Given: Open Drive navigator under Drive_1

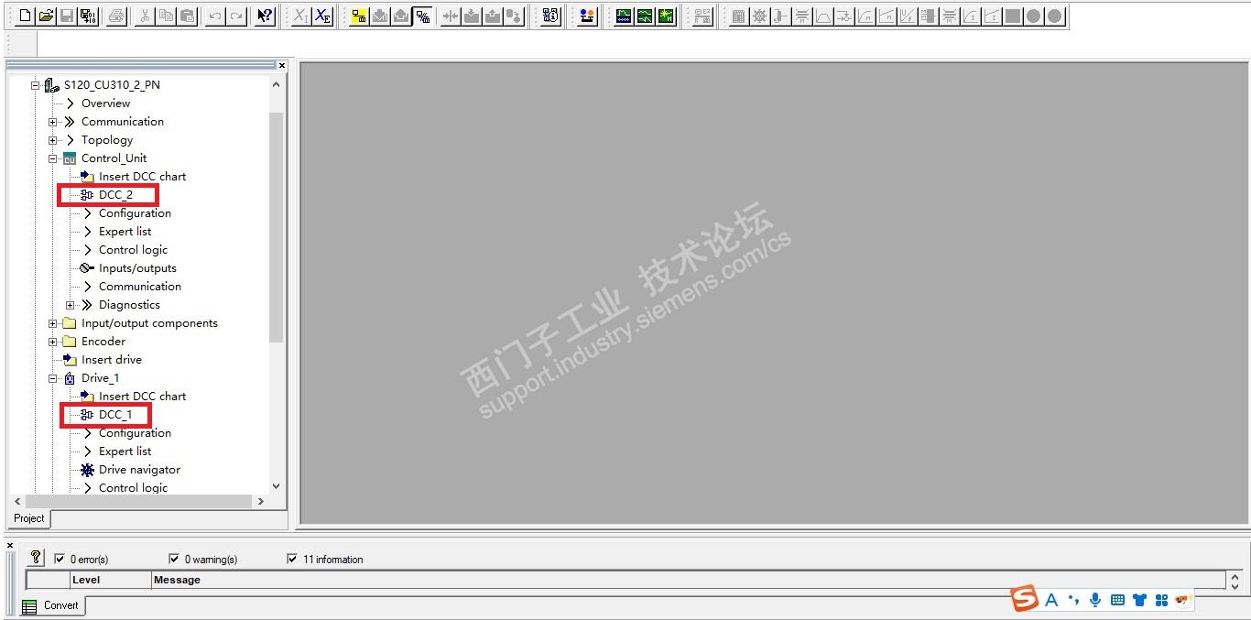Looking at the screenshot, I should pyautogui.click(x=139, y=470).
